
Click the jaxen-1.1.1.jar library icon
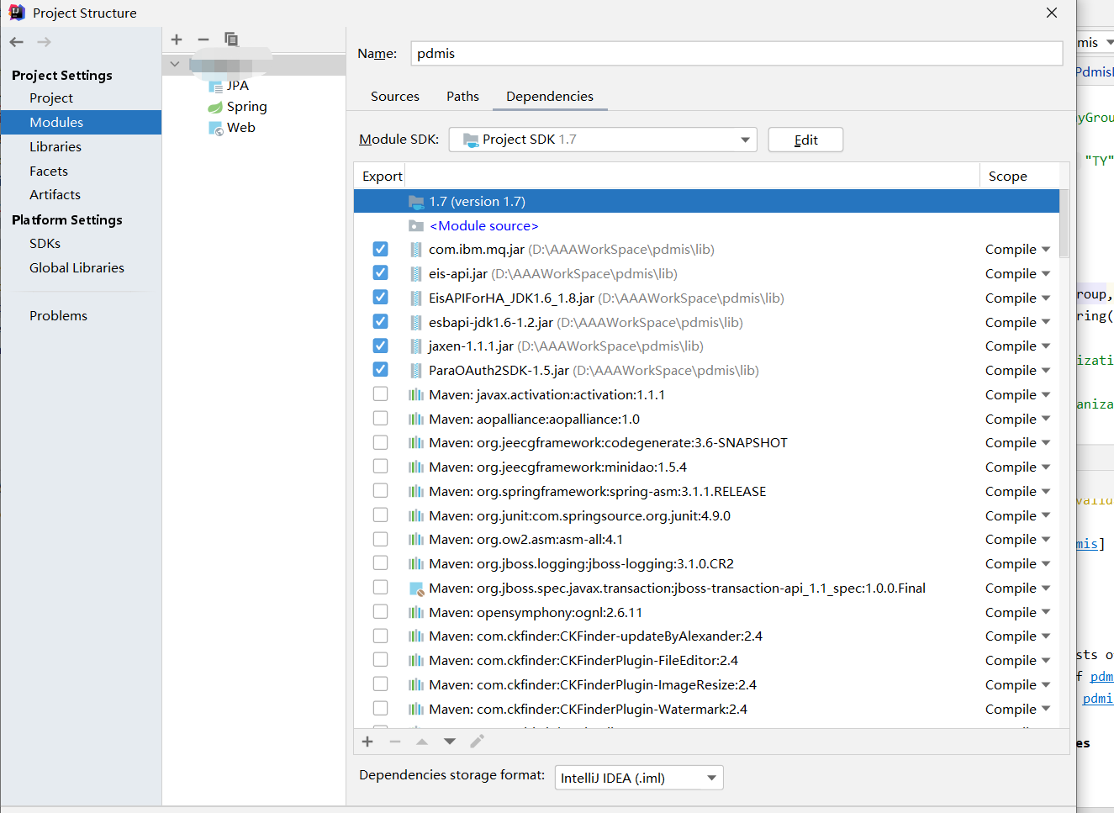pos(416,346)
